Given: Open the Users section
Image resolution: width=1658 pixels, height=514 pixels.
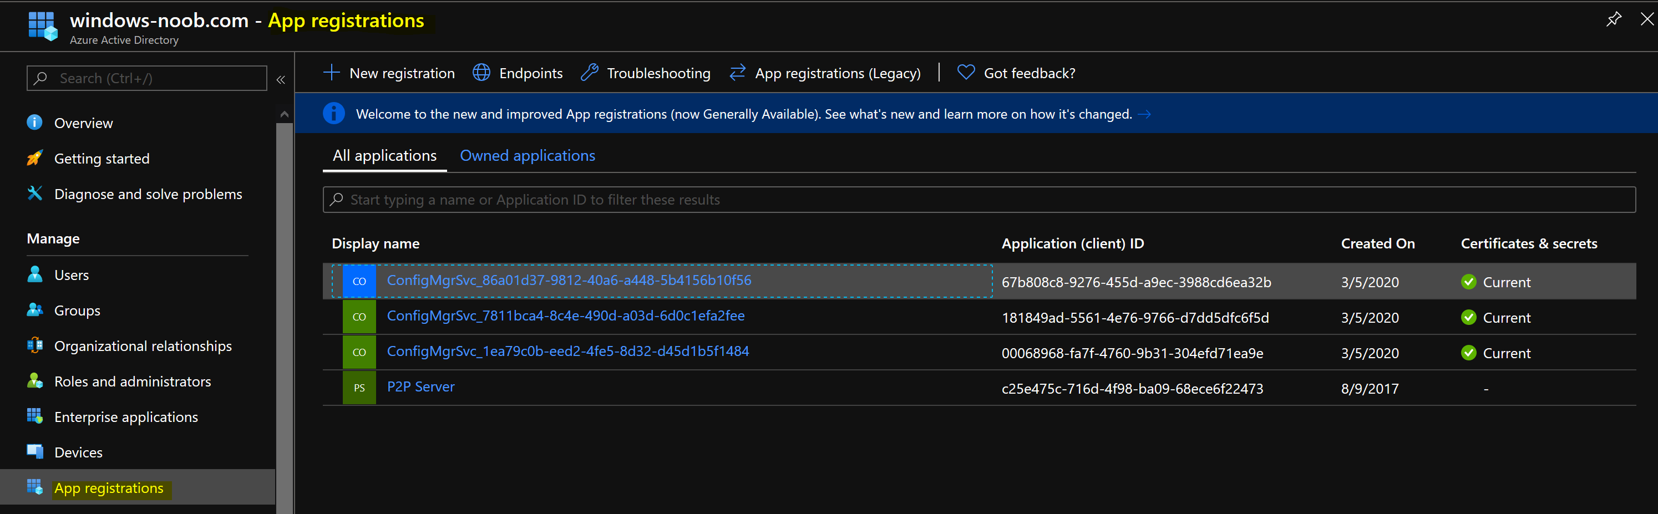Looking at the screenshot, I should tap(72, 276).
